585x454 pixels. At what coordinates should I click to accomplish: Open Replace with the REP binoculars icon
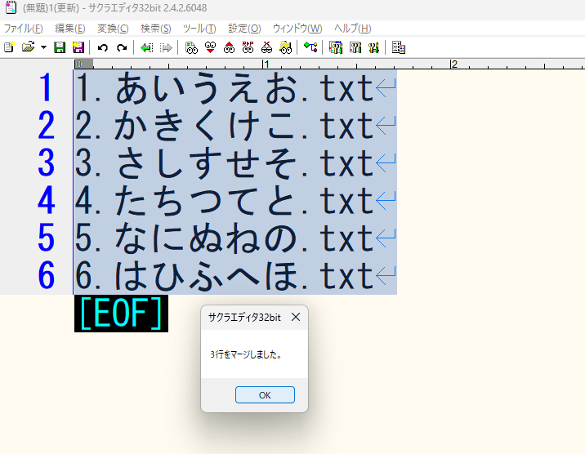coord(248,47)
